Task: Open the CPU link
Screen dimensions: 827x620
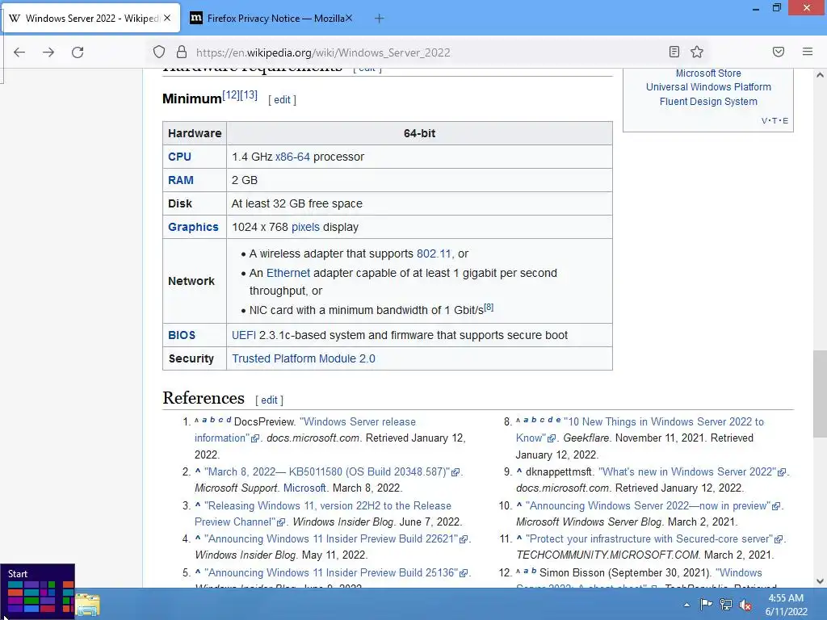Action: [x=179, y=157]
